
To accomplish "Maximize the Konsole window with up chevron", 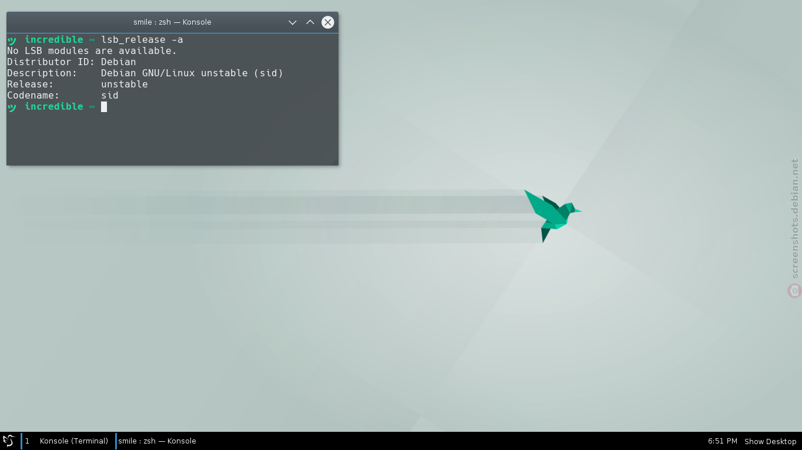I will [x=310, y=22].
